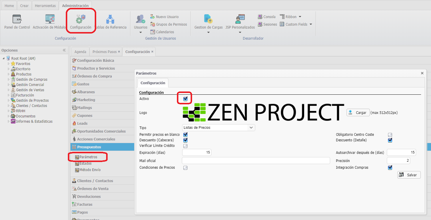
Task: Open Calendarios in the ribbon
Action: (x=162, y=32)
